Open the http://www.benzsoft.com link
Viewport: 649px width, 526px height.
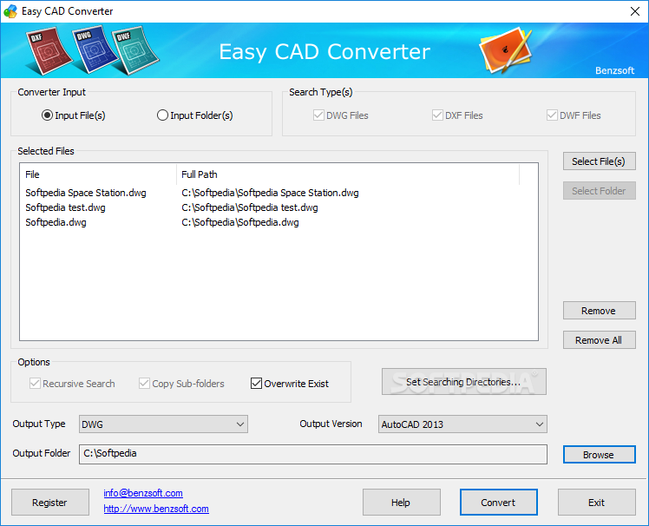(156, 509)
